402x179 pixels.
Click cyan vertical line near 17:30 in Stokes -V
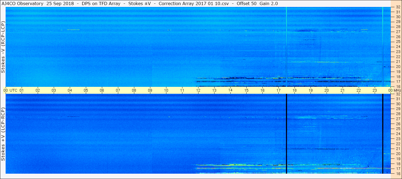point(286,47)
